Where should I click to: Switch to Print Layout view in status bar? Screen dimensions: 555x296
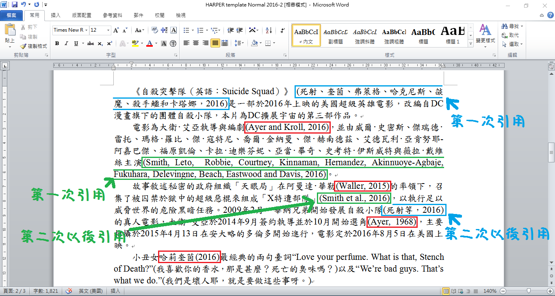click(x=447, y=291)
